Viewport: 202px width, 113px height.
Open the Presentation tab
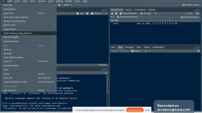coord(158,47)
